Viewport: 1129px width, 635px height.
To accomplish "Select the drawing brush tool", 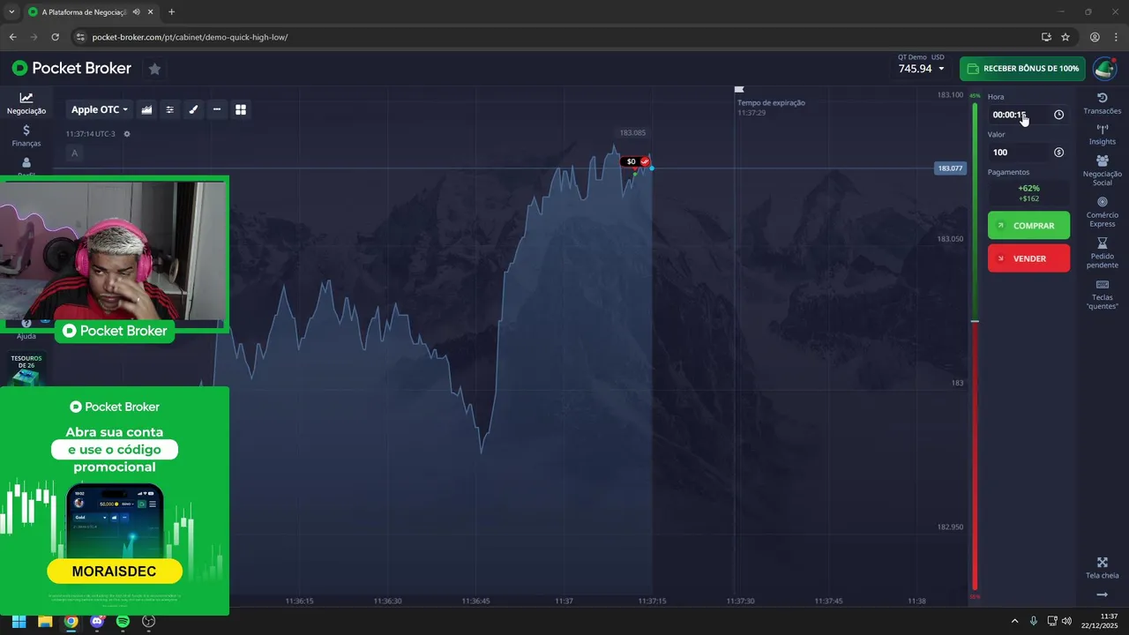I will click(193, 109).
